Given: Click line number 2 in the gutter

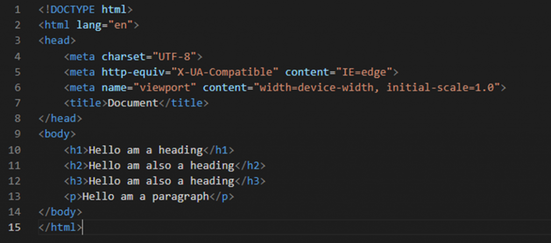Looking at the screenshot, I should (x=18, y=25).
